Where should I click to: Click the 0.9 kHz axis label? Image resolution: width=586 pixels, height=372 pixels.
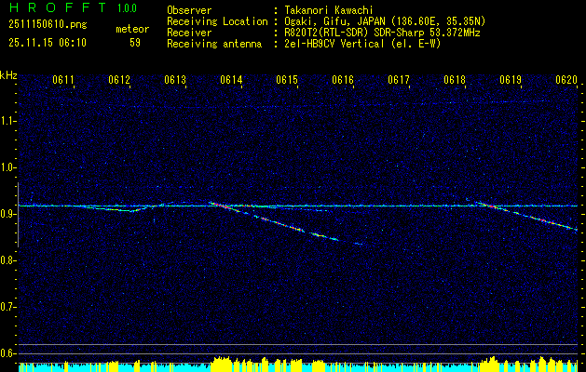[8, 214]
